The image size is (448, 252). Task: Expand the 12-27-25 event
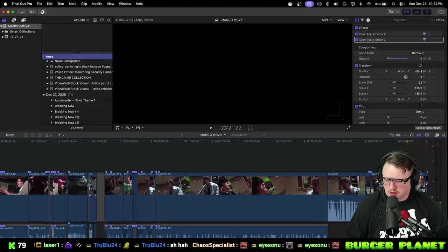pos(3,37)
